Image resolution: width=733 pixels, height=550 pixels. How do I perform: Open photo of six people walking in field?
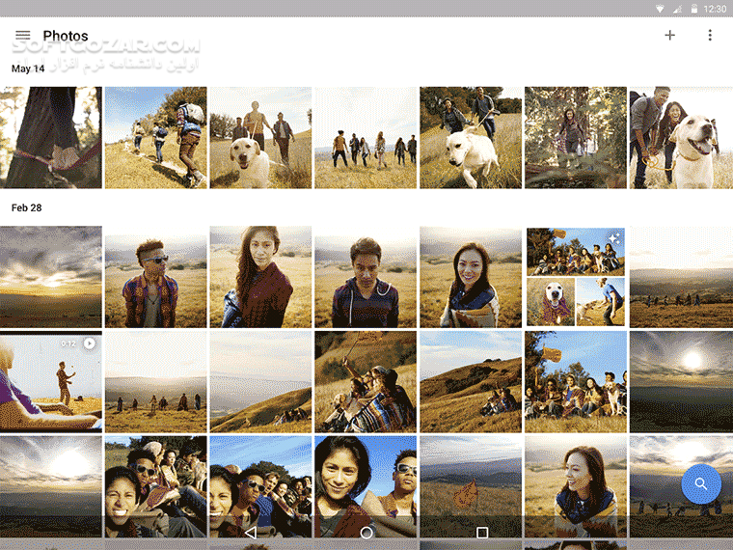[x=366, y=137]
